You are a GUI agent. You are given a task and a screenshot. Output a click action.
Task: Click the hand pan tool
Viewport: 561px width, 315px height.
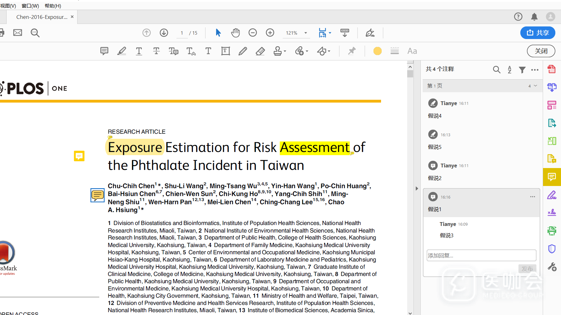(235, 33)
